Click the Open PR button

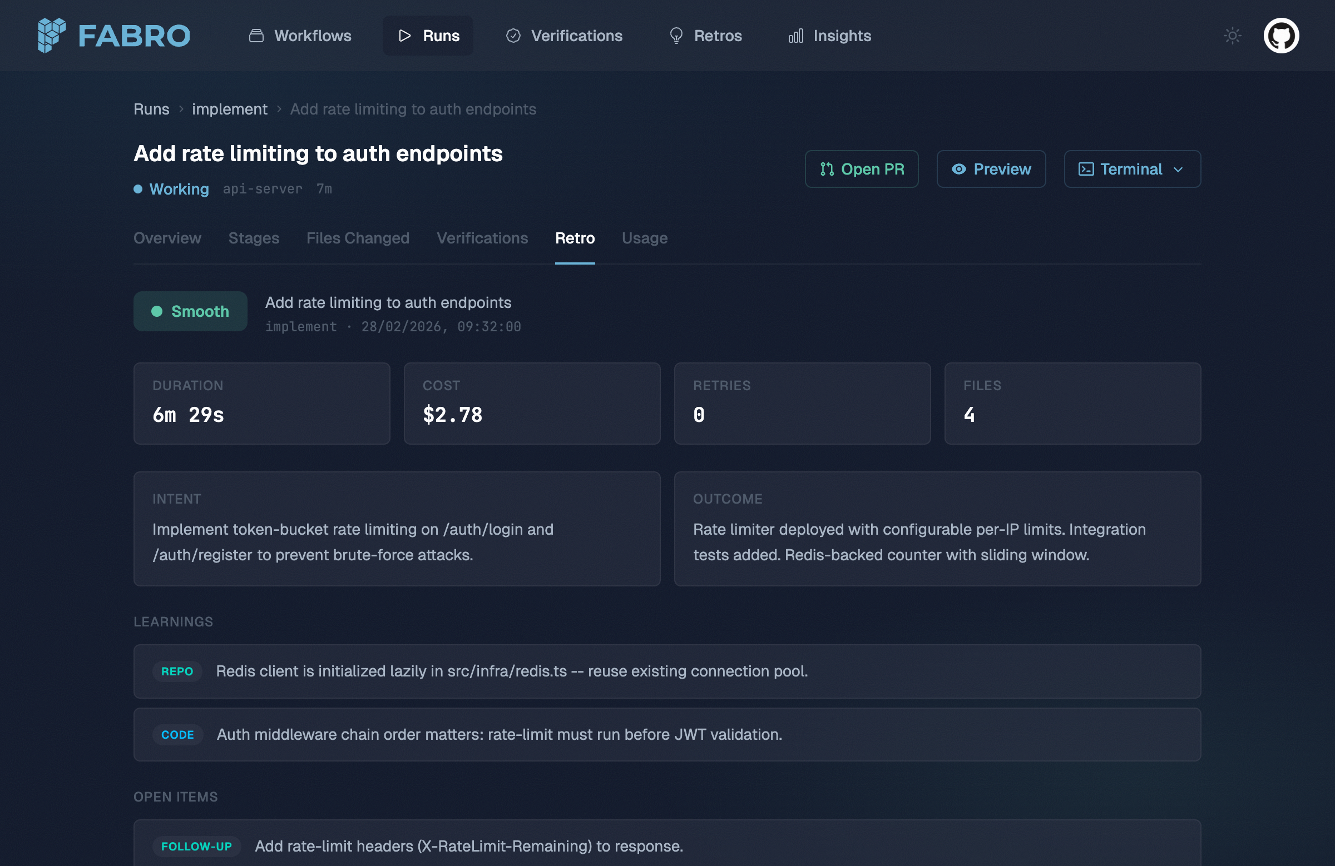(862, 169)
